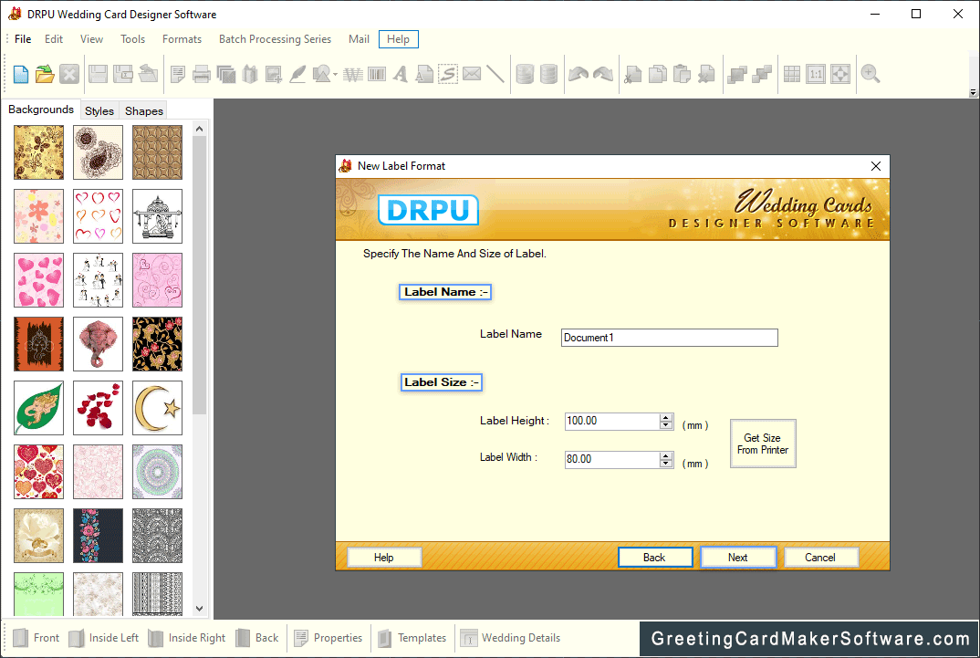
Task: Select the diagonal line drawing tool
Action: 495,74
